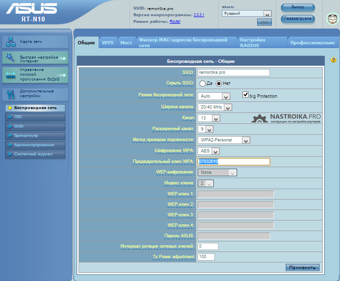Click the Применить apply button
Image resolution: width=340 pixels, height=281 pixels.
click(x=302, y=268)
